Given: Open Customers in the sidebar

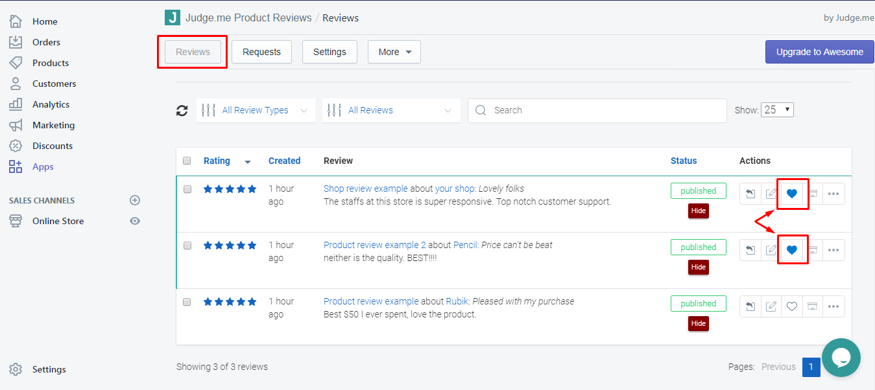Looking at the screenshot, I should coord(54,84).
